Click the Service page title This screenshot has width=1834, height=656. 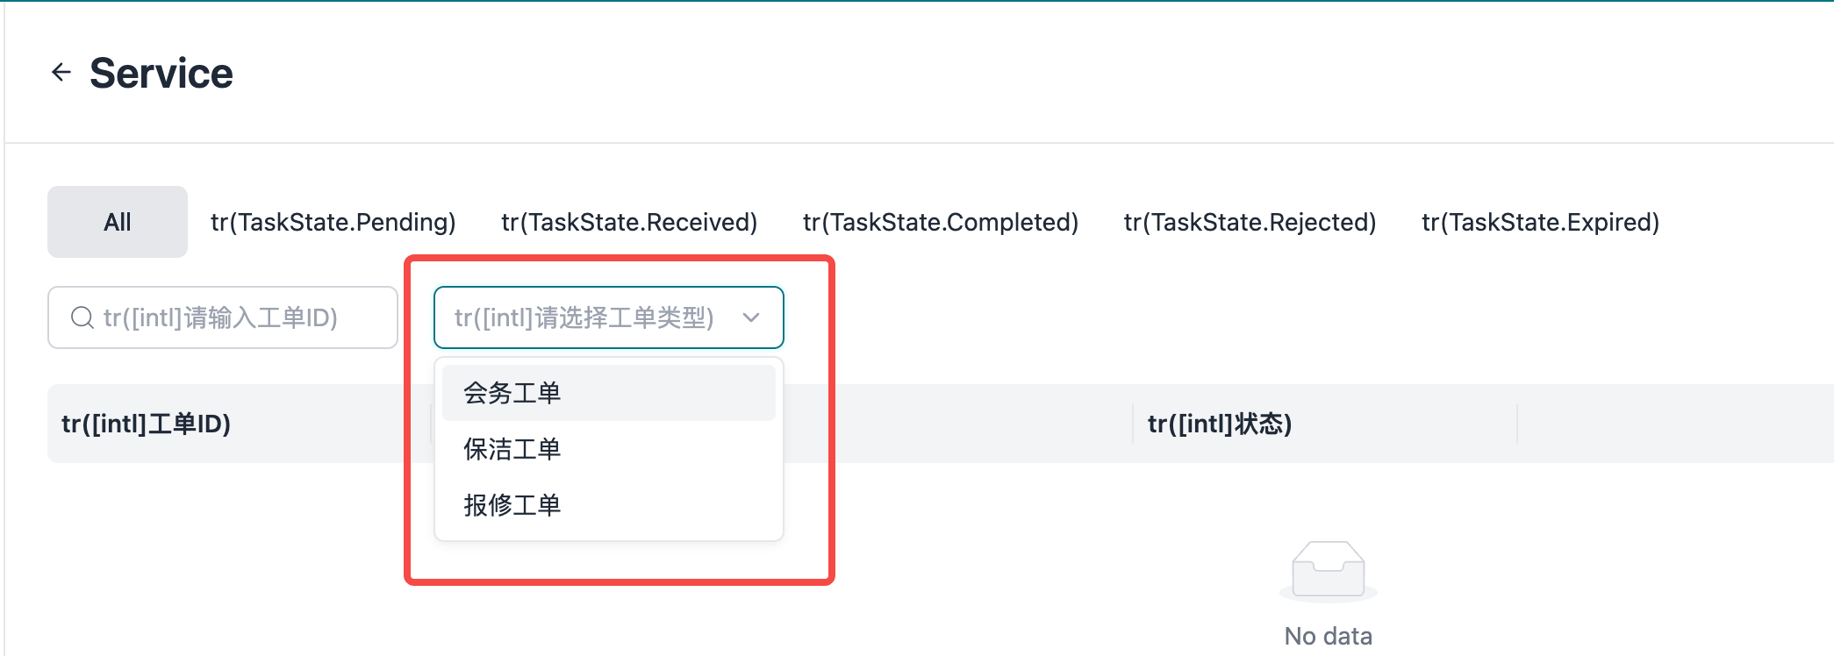coord(161,73)
